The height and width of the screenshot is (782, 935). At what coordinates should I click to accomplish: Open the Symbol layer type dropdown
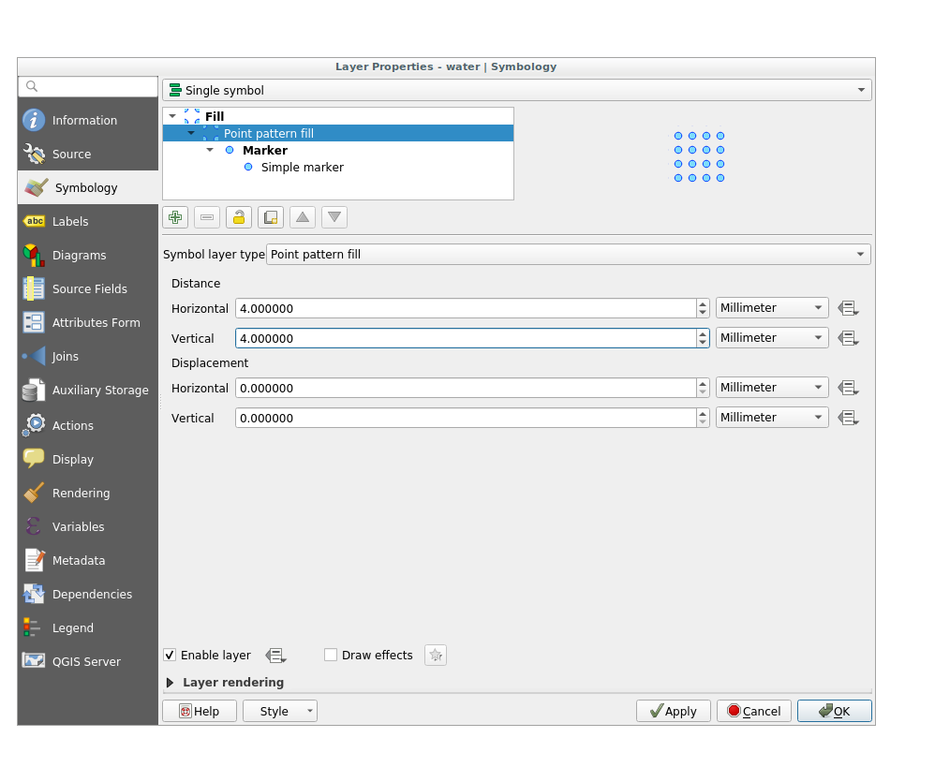pos(568,255)
